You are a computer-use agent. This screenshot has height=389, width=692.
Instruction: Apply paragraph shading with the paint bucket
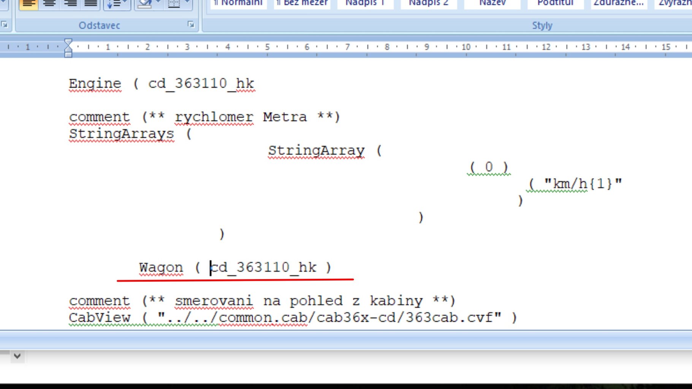pos(145,3)
